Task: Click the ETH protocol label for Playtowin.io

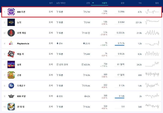Action: (x=60, y=44)
